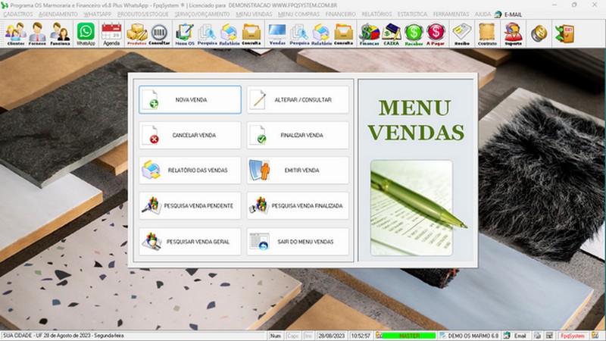Open the SERVIÇO/ORÇAMENTO menu
This screenshot has height=341, width=606.
click(x=202, y=14)
